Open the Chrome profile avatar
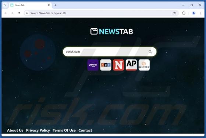Viewport: 206px width, 138px height. click(x=193, y=13)
